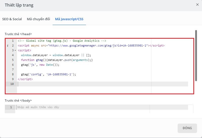Click the 'Thiết lập trang' dialog title
Viewport: 202px width, 138px height.
(19, 5)
